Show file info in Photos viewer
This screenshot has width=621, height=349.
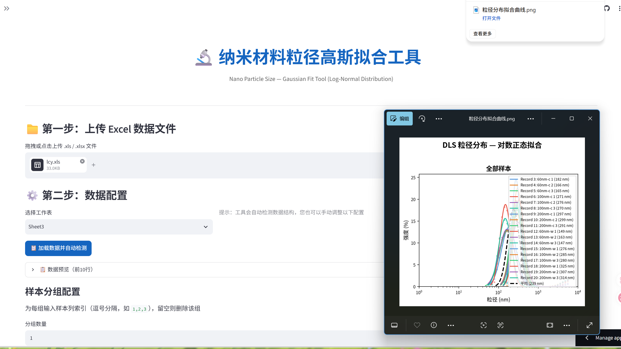point(434,325)
